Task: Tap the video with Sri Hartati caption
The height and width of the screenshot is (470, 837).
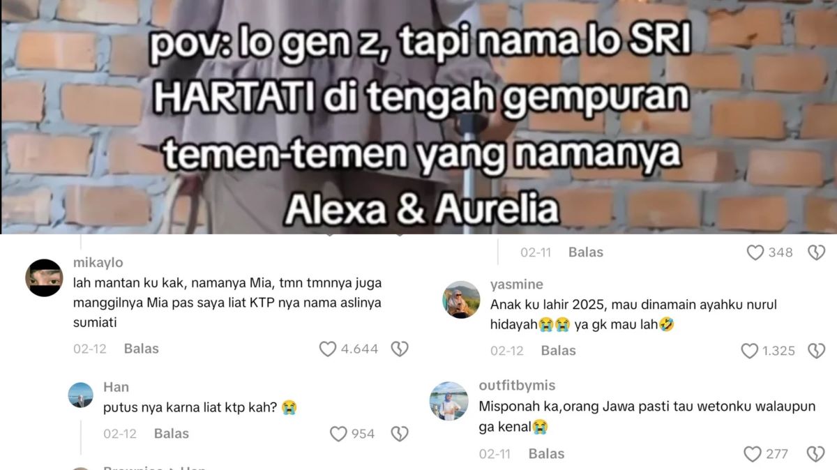Action: (418, 117)
